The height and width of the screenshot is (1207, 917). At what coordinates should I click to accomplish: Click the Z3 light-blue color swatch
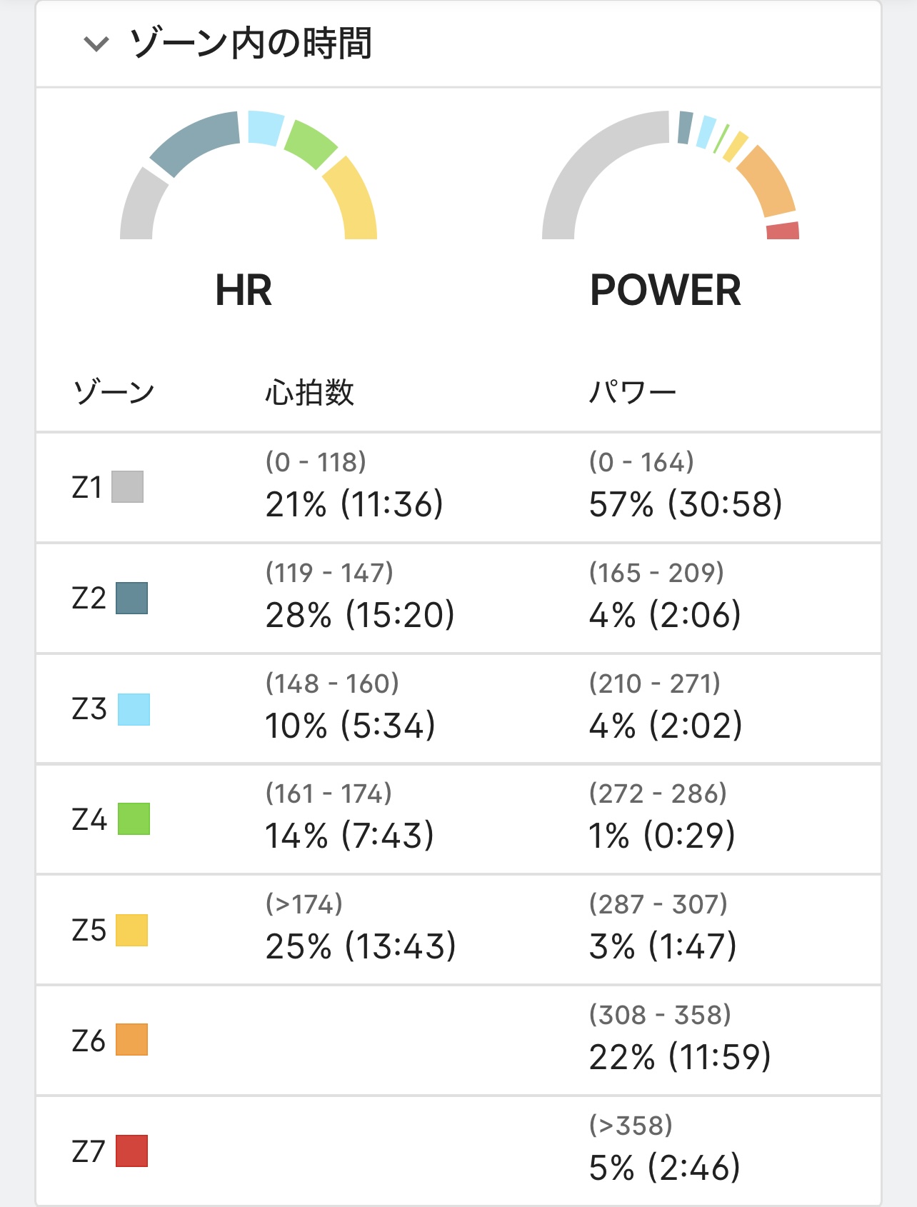tap(134, 709)
